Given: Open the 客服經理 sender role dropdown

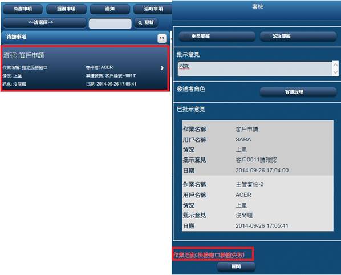Looking at the screenshot, I should (298, 92).
